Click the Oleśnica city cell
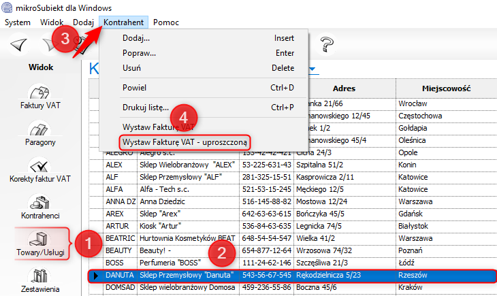The width and height of the screenshot is (497, 296). tap(447, 140)
